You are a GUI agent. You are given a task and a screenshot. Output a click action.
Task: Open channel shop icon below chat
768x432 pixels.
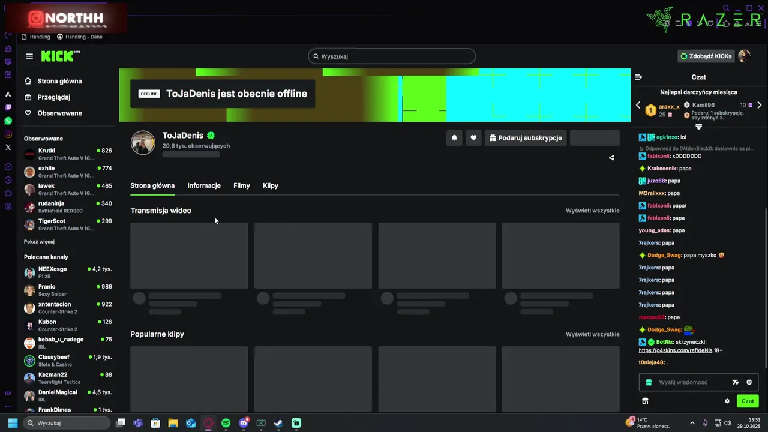645,401
